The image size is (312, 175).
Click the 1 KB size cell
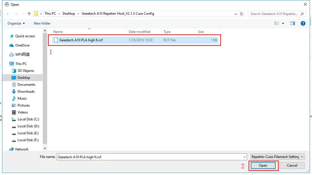(214, 40)
